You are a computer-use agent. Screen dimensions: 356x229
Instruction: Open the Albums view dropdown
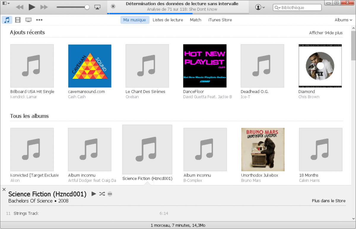click(x=343, y=20)
